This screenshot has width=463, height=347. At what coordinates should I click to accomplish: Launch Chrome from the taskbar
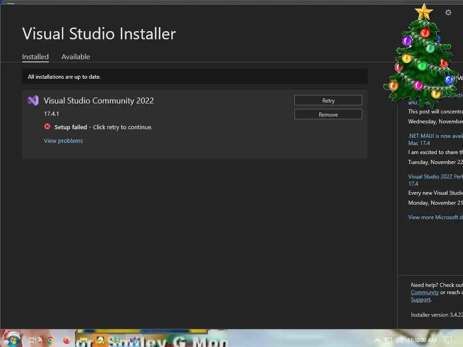[x=50, y=340]
